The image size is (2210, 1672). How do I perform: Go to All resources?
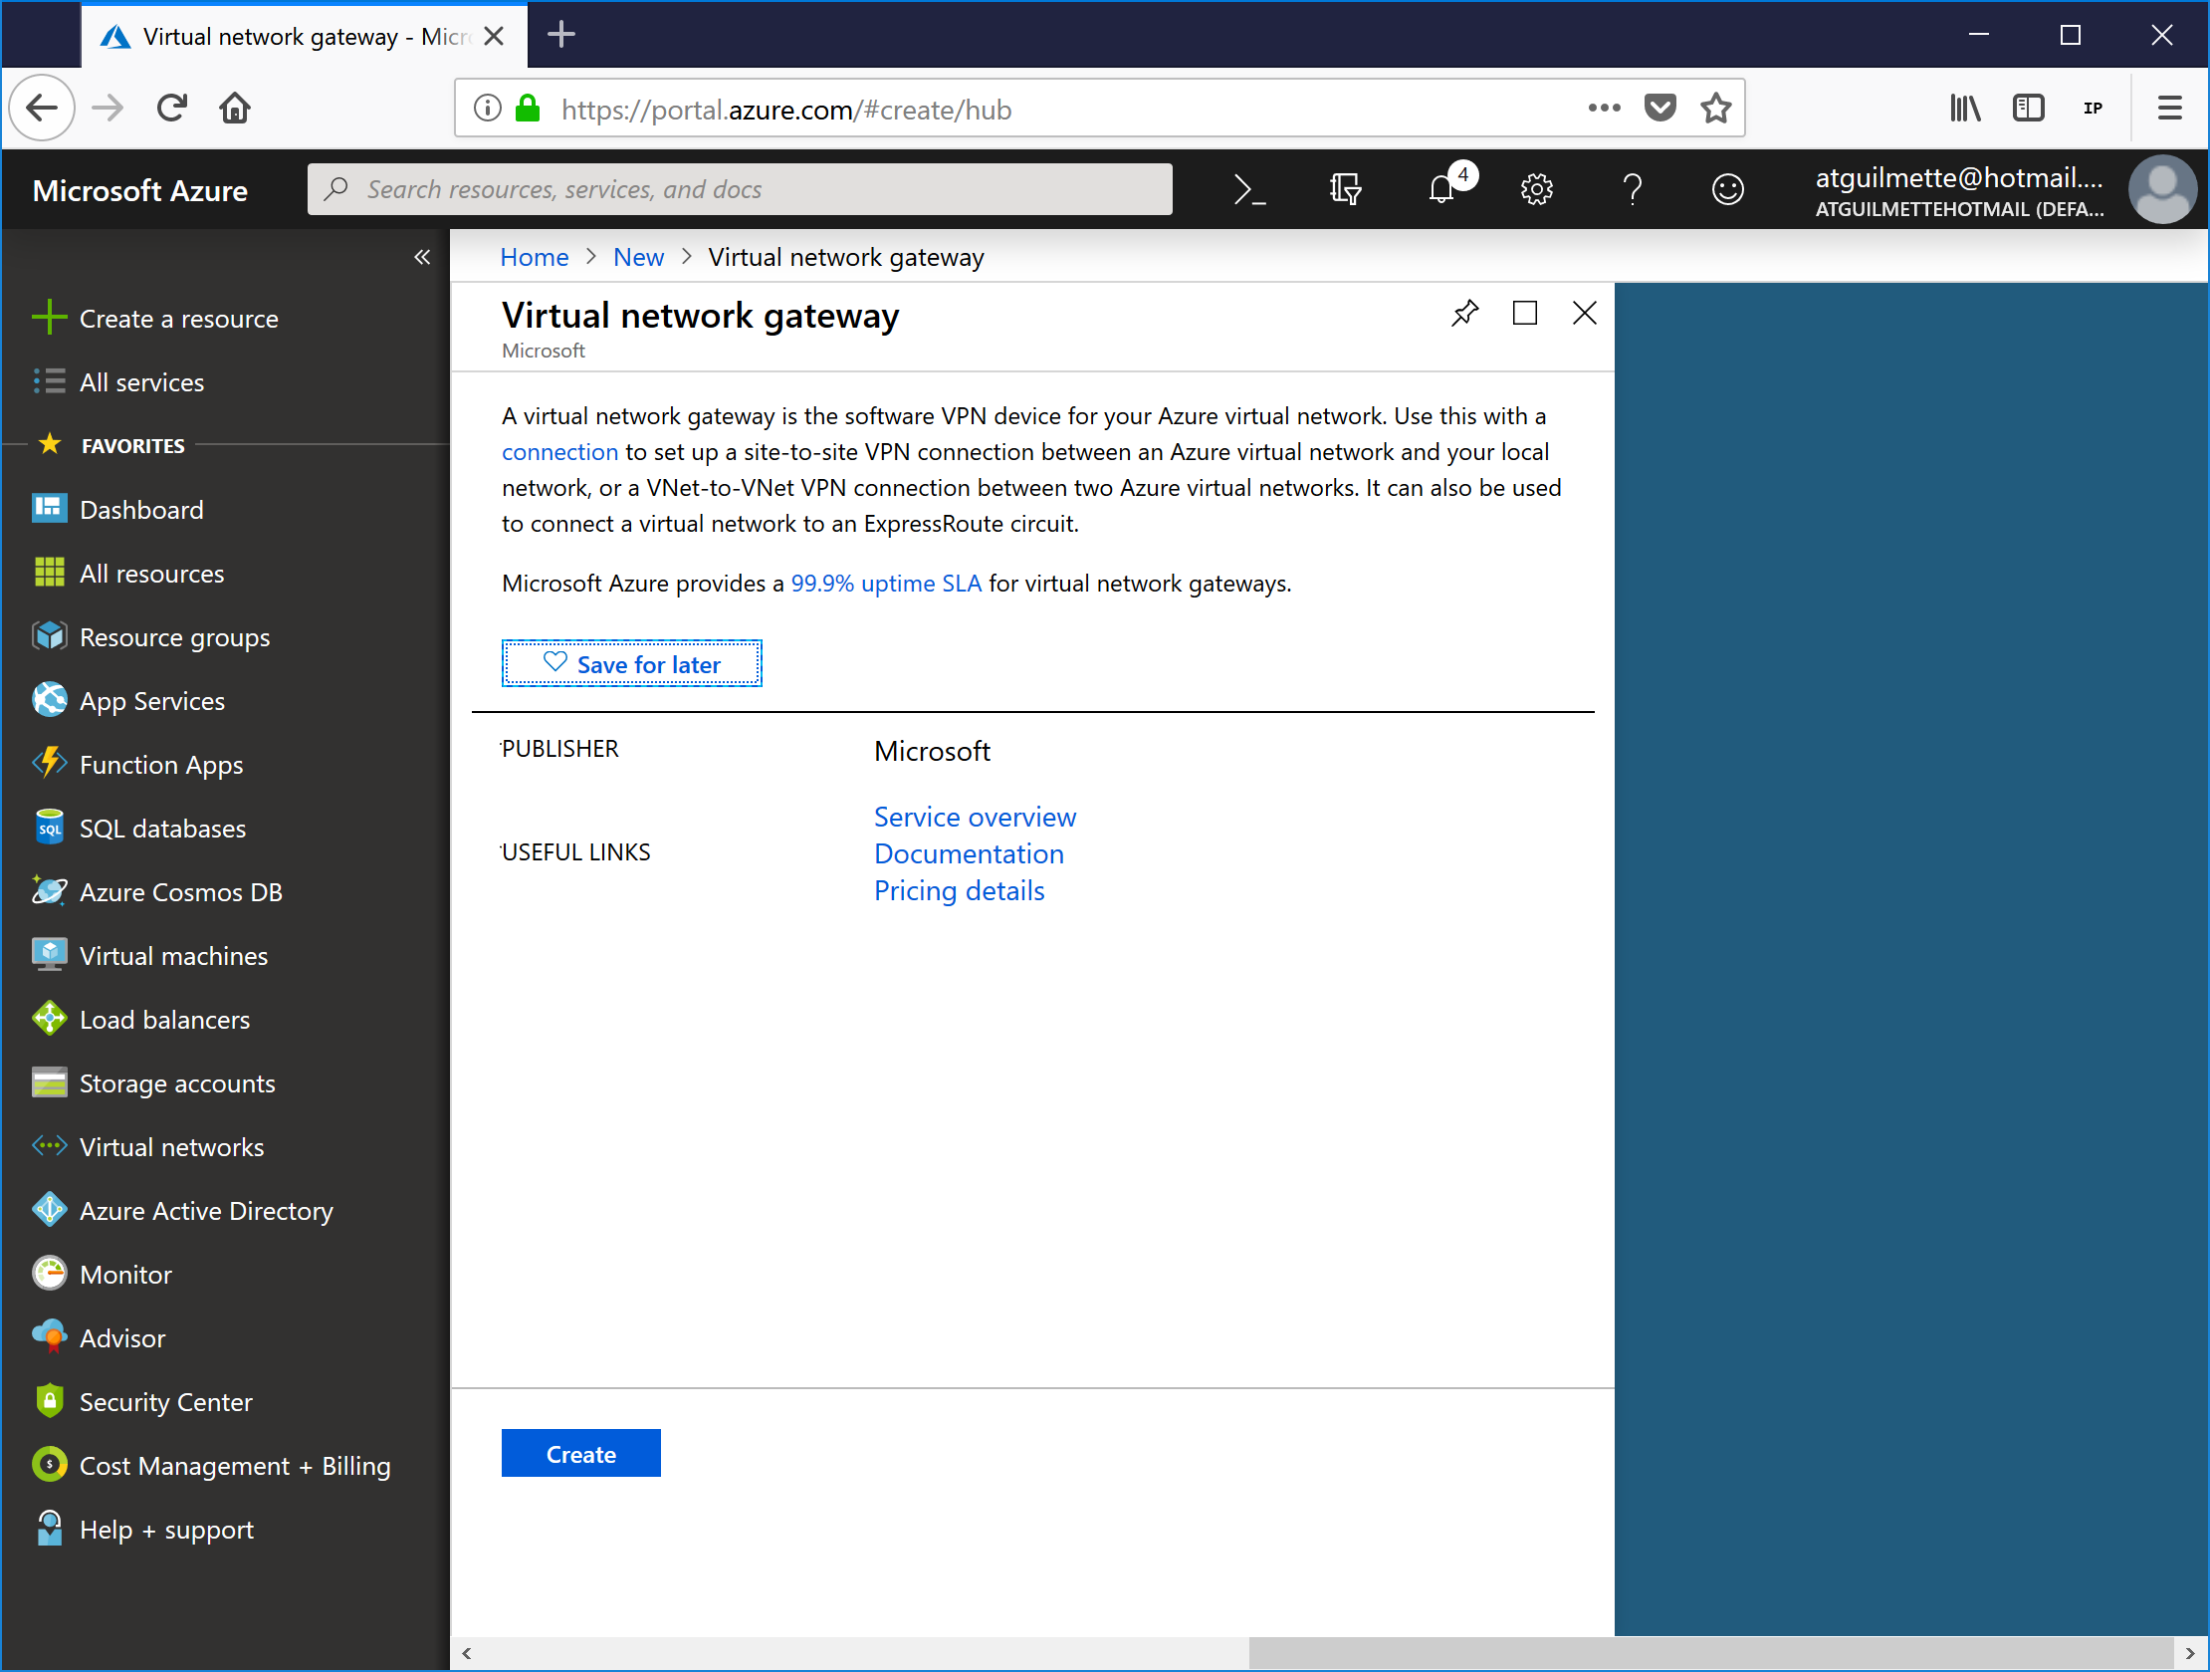(152, 574)
